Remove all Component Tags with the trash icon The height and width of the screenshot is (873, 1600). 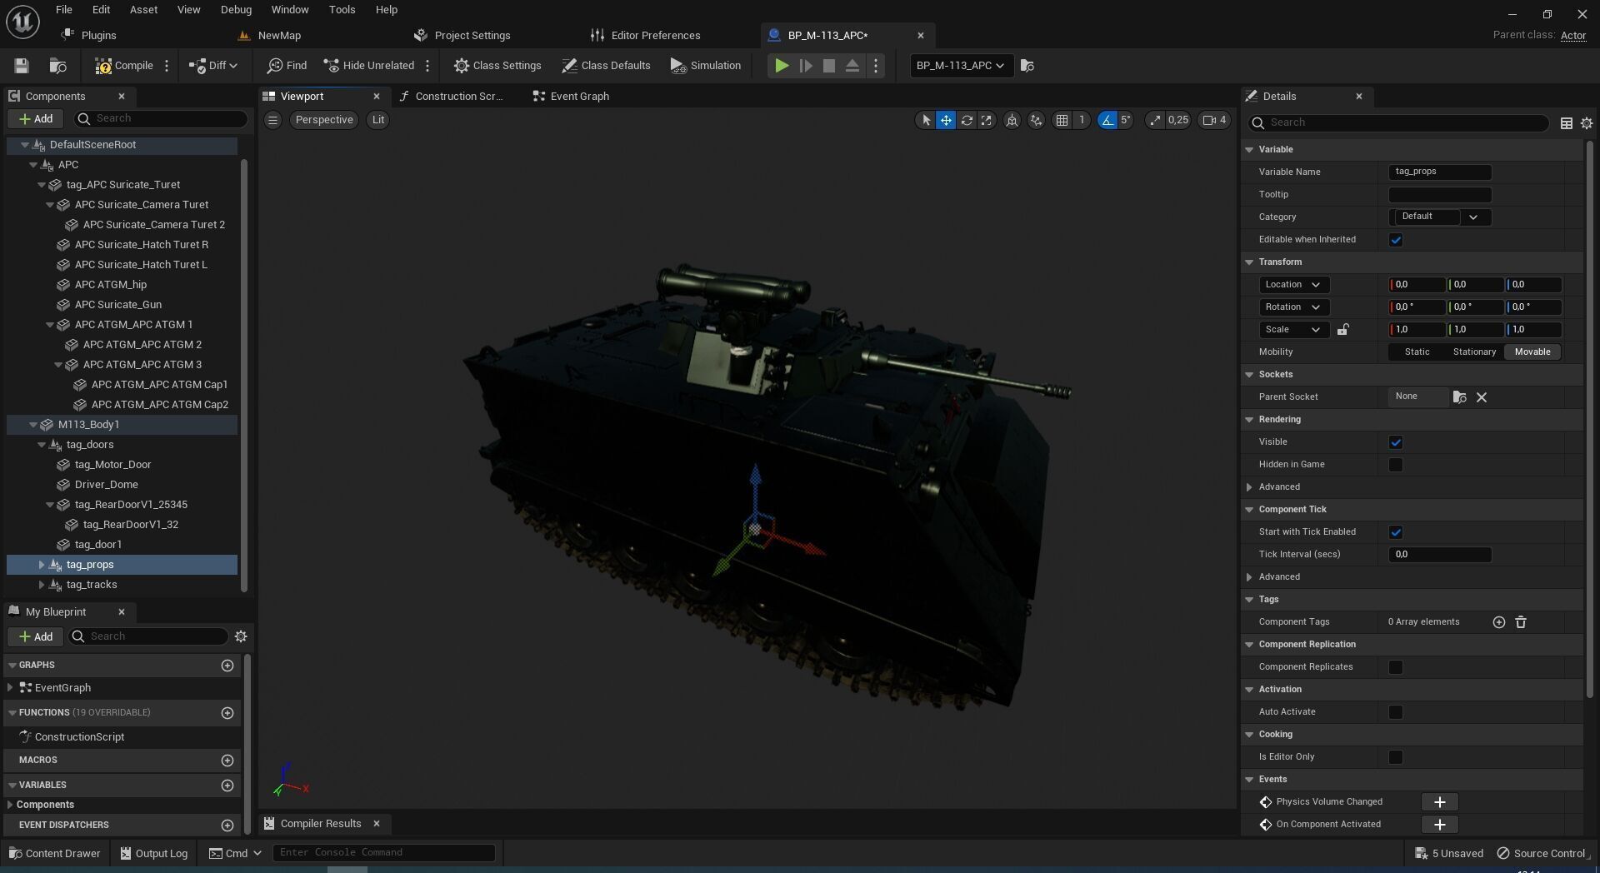click(1520, 622)
